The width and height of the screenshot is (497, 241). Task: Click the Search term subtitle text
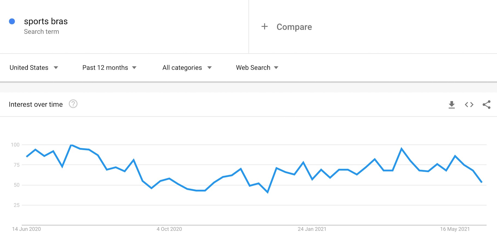pos(41,32)
